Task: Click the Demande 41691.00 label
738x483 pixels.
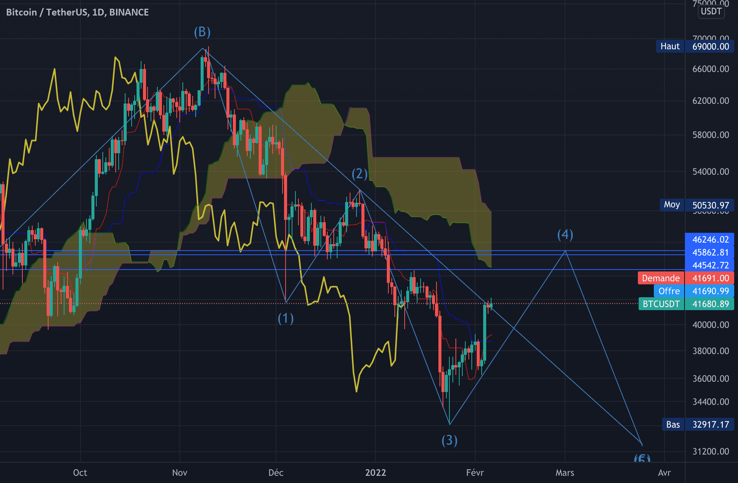Action: [686, 278]
